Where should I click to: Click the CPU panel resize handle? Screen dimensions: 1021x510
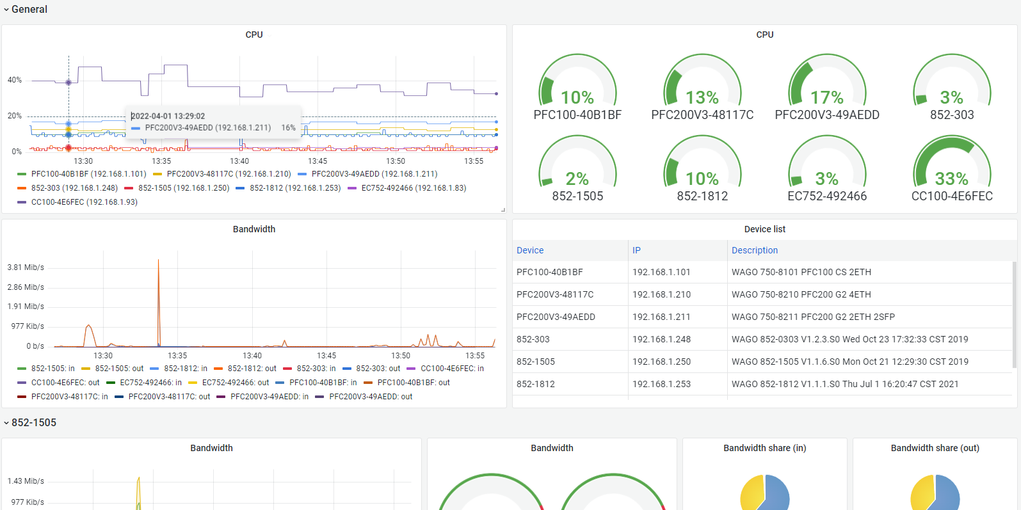coord(503,210)
